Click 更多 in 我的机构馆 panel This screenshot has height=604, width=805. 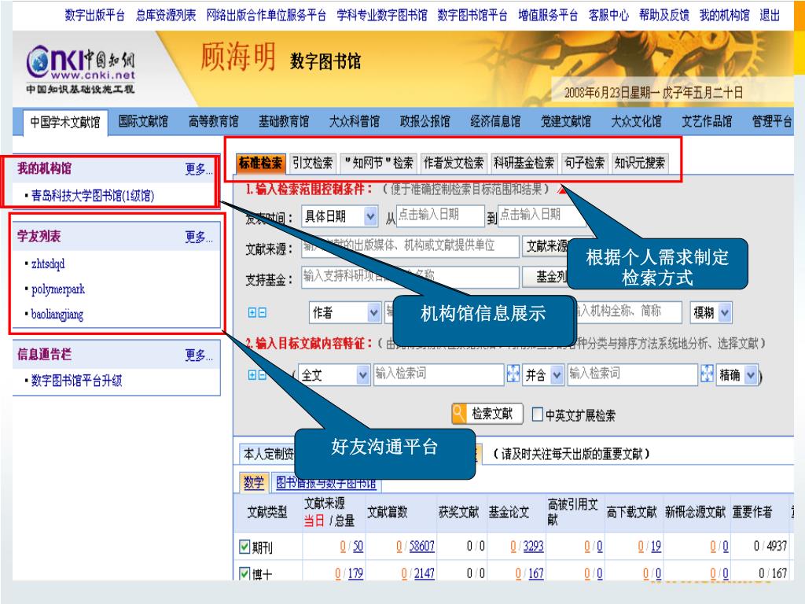[199, 169]
